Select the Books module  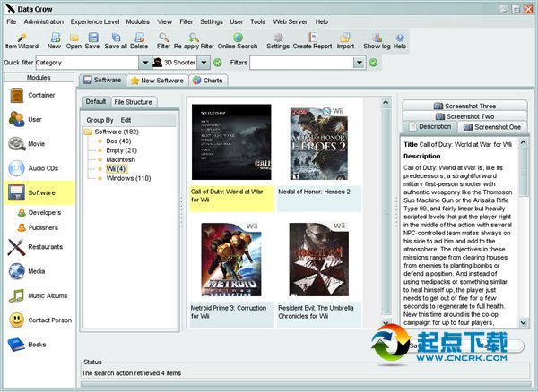point(39,345)
